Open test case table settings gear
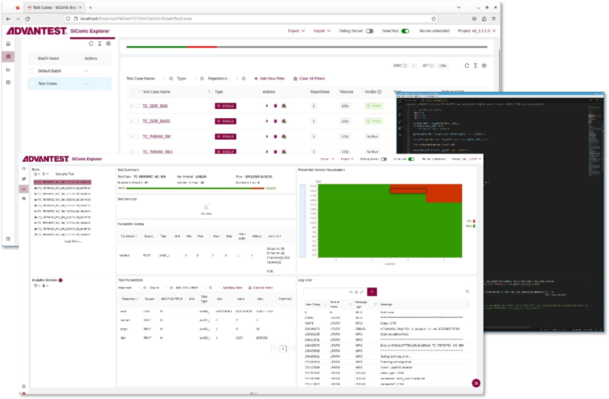 (484, 65)
